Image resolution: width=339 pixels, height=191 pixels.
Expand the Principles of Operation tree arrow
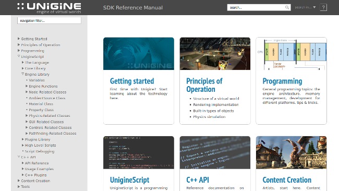[x=19, y=44]
